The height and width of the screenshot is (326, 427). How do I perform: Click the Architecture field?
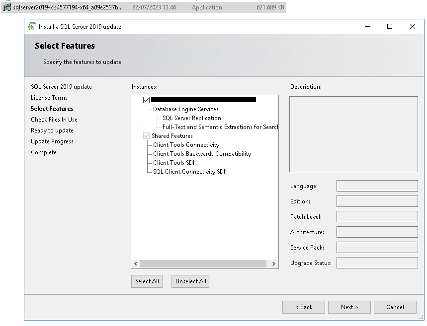click(377, 232)
